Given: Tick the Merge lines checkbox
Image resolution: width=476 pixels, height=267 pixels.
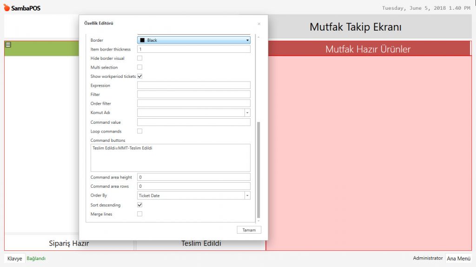Looking at the screenshot, I should (139, 214).
